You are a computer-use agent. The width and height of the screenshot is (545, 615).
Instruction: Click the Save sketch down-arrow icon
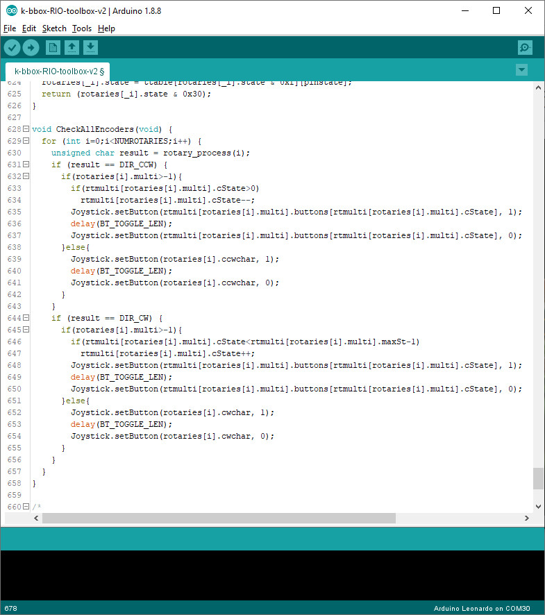pos(90,47)
